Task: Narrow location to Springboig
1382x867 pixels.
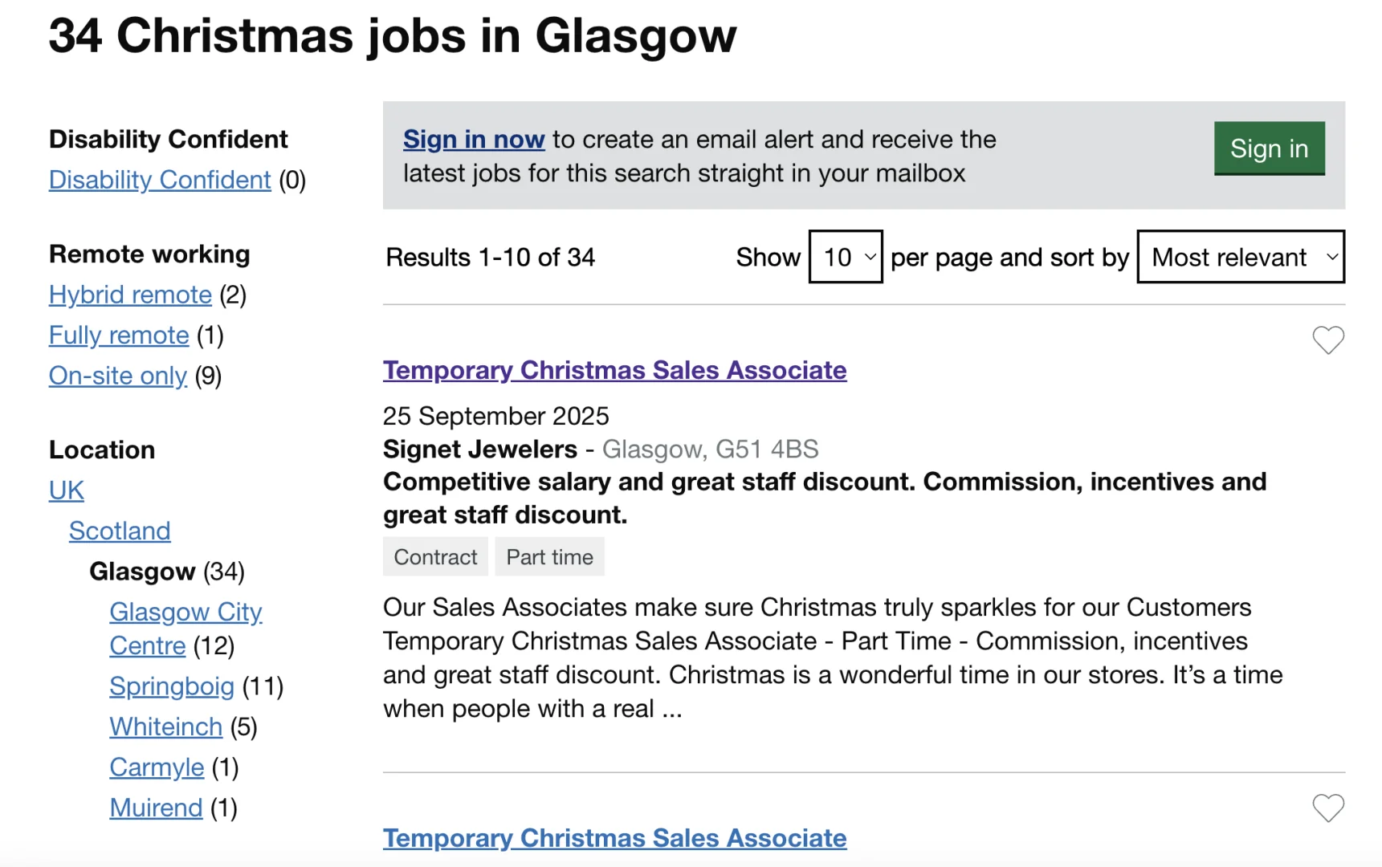Action: (172, 686)
